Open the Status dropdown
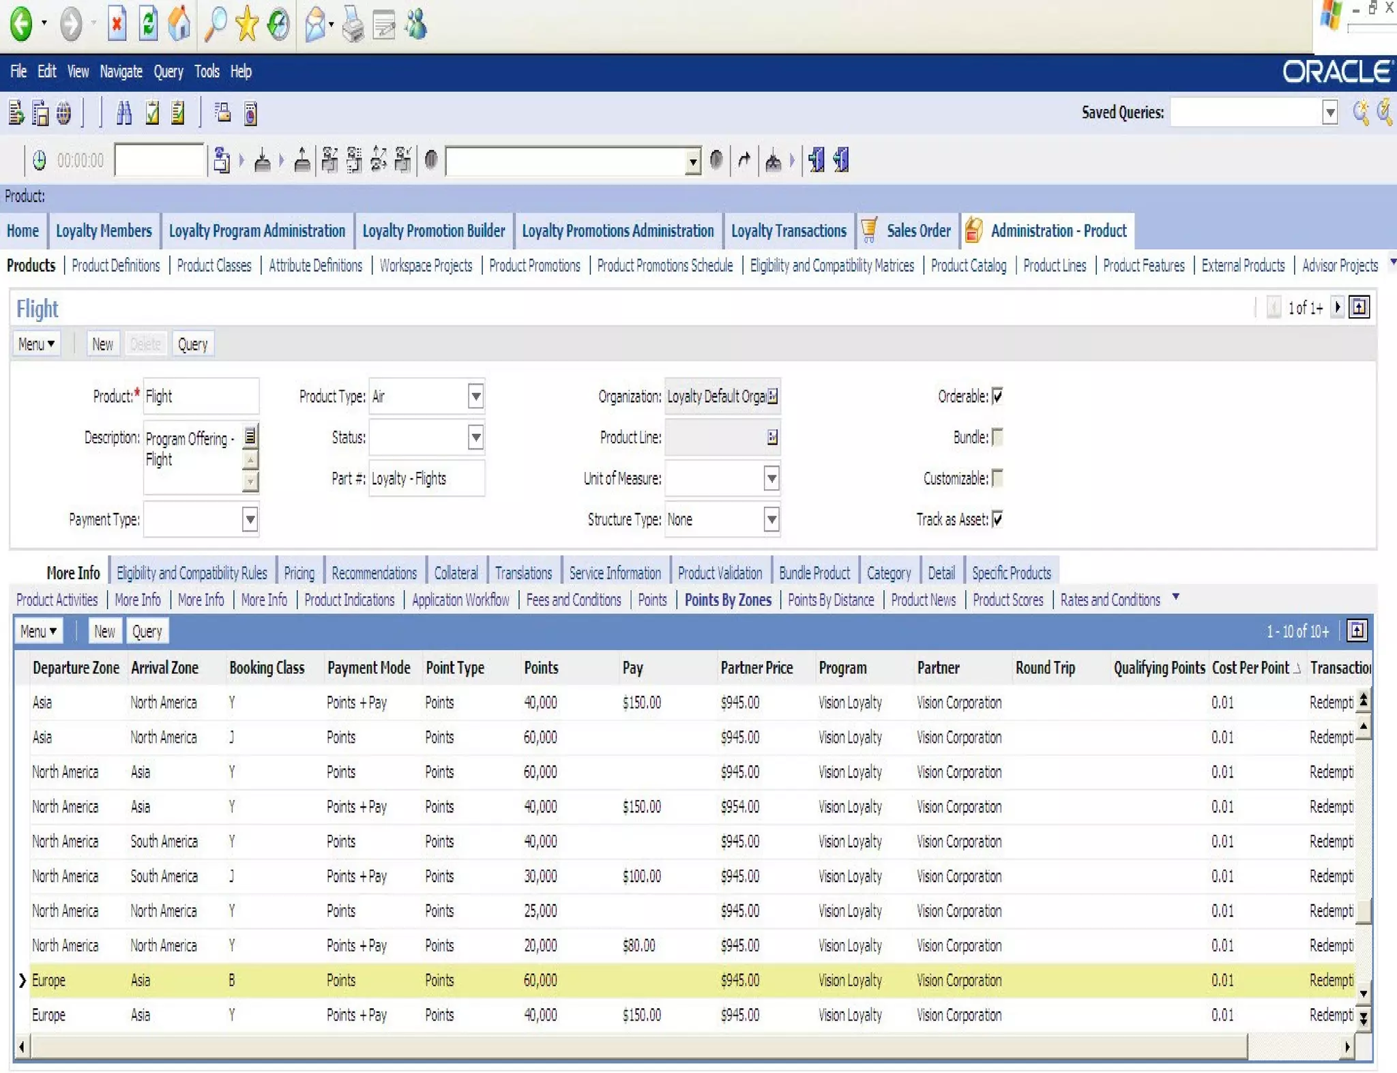 (476, 437)
